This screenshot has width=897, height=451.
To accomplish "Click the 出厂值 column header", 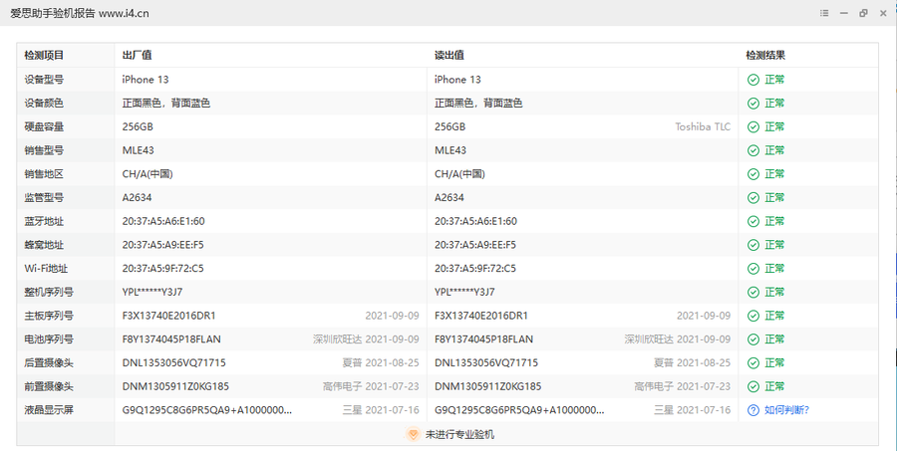I will [x=137, y=56].
